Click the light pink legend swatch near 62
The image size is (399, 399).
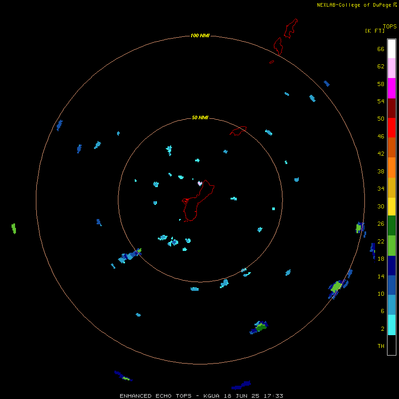(391, 68)
